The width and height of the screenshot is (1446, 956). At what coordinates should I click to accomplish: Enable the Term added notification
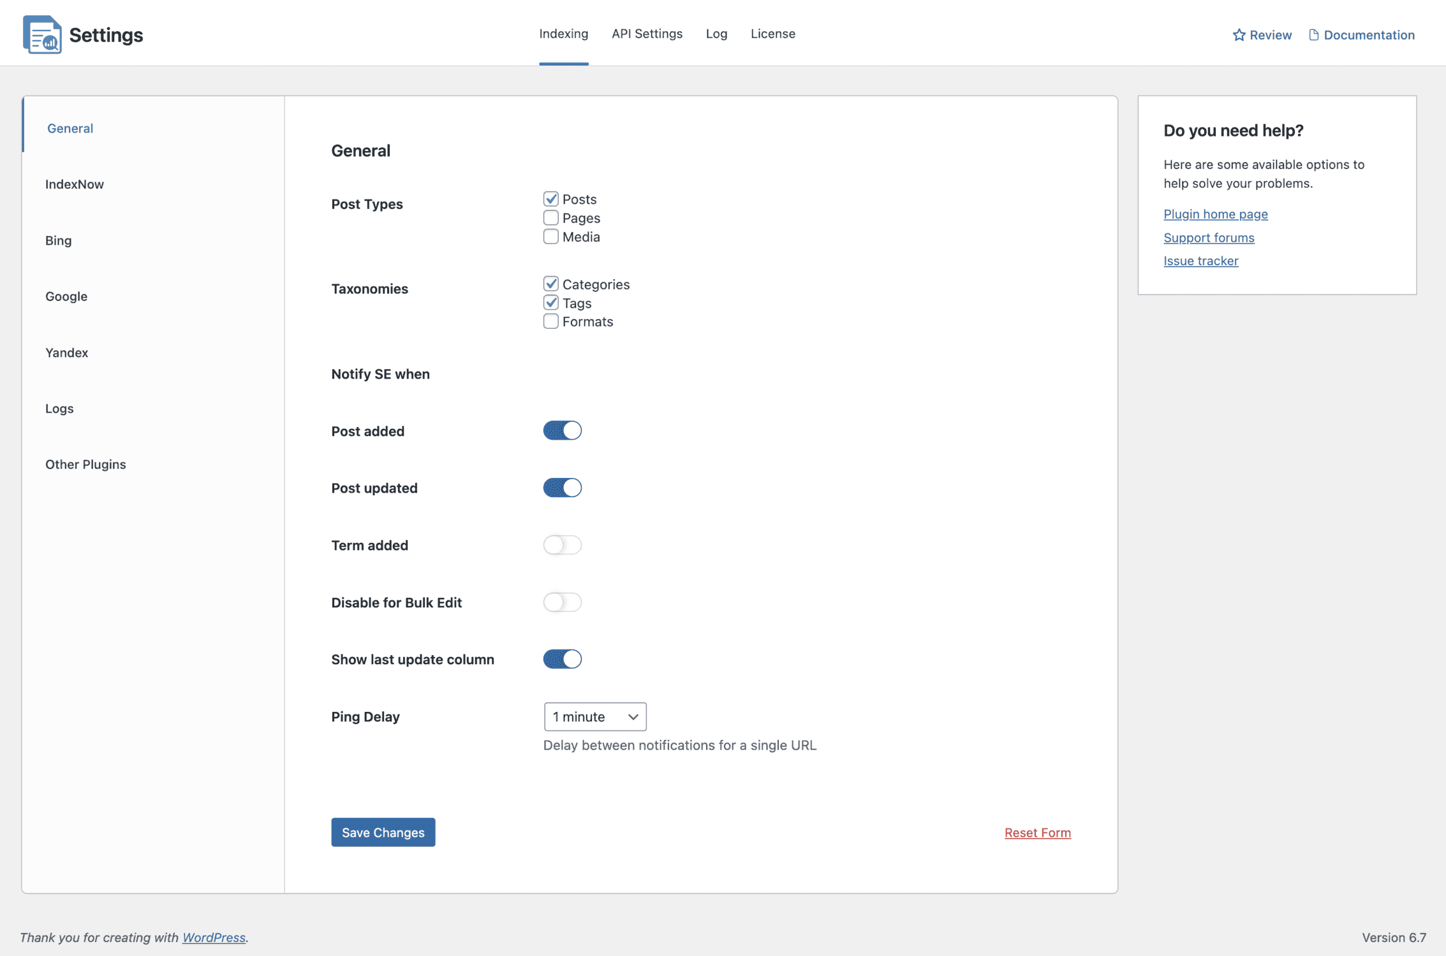(563, 544)
